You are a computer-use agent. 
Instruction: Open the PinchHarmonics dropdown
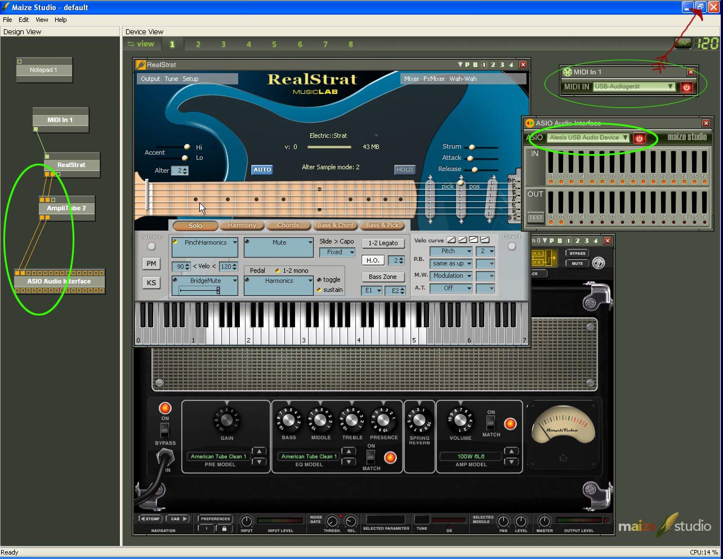(x=205, y=247)
